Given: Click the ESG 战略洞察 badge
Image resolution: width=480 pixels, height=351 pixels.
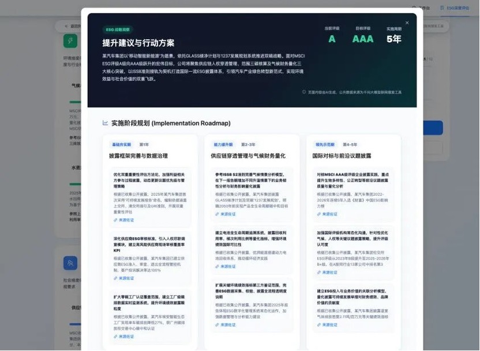Looking at the screenshot, I should 118,29.
